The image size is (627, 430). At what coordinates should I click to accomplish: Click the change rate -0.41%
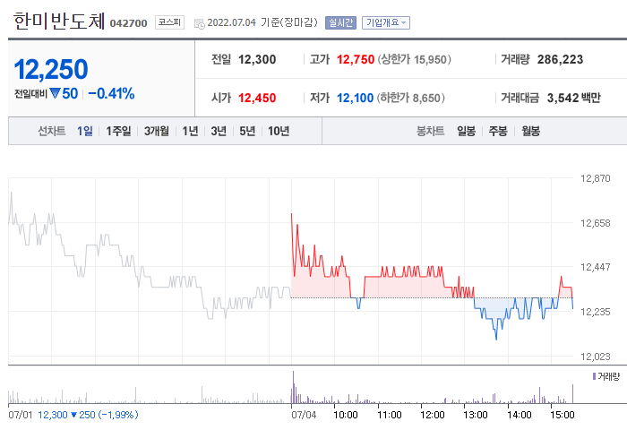pos(111,93)
